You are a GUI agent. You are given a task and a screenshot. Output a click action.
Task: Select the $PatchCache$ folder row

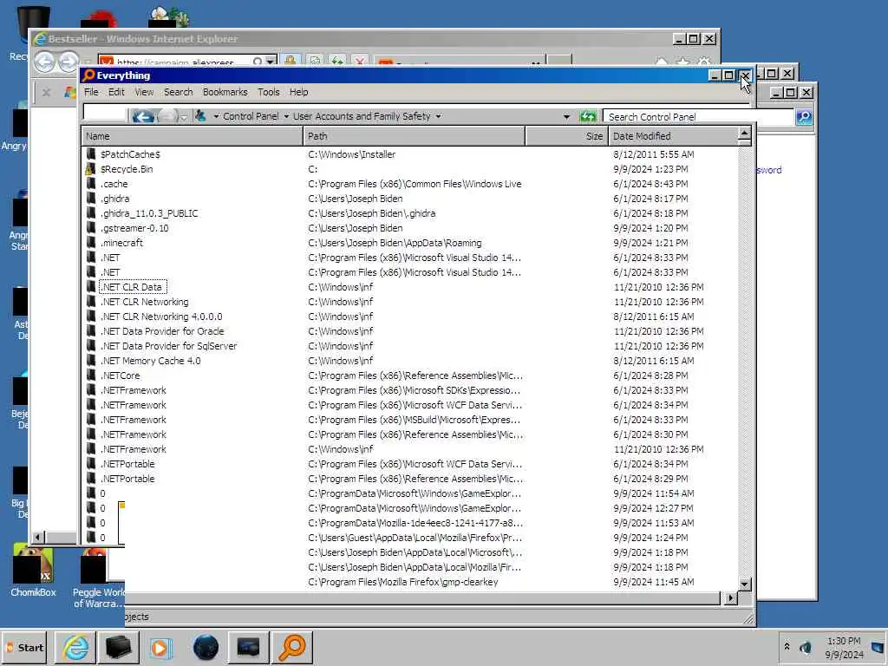[x=410, y=154]
